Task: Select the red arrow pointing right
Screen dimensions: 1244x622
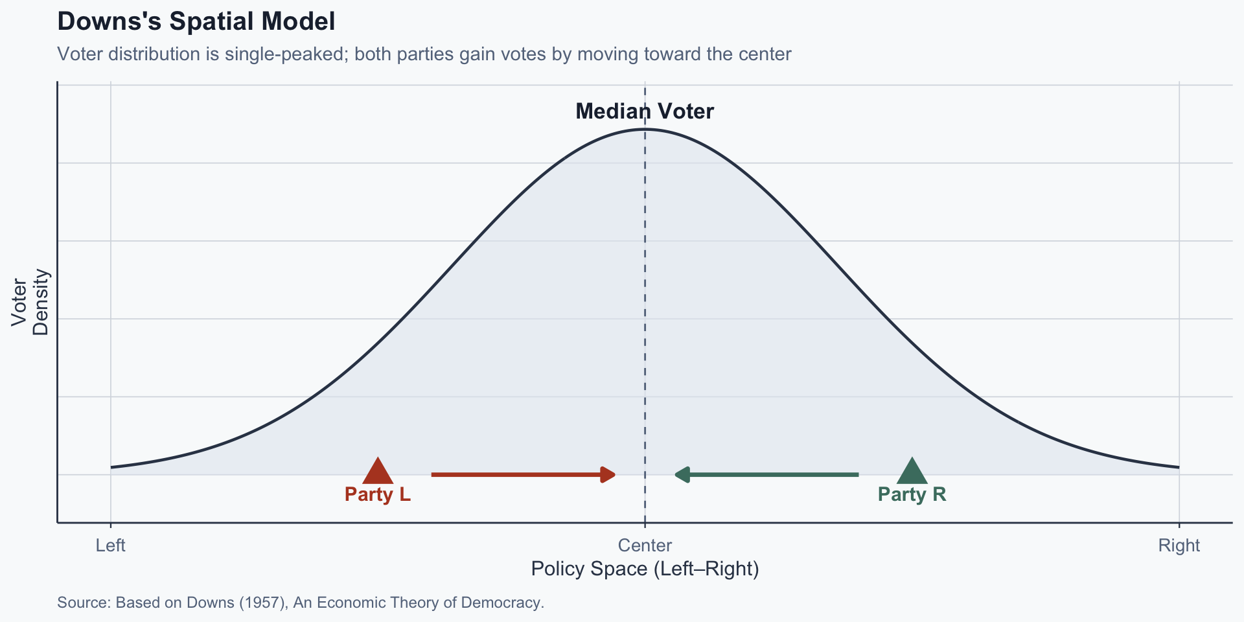Action: pos(522,475)
